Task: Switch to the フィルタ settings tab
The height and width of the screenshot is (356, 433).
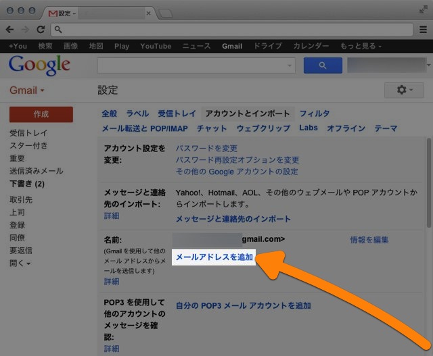Action: [x=315, y=113]
